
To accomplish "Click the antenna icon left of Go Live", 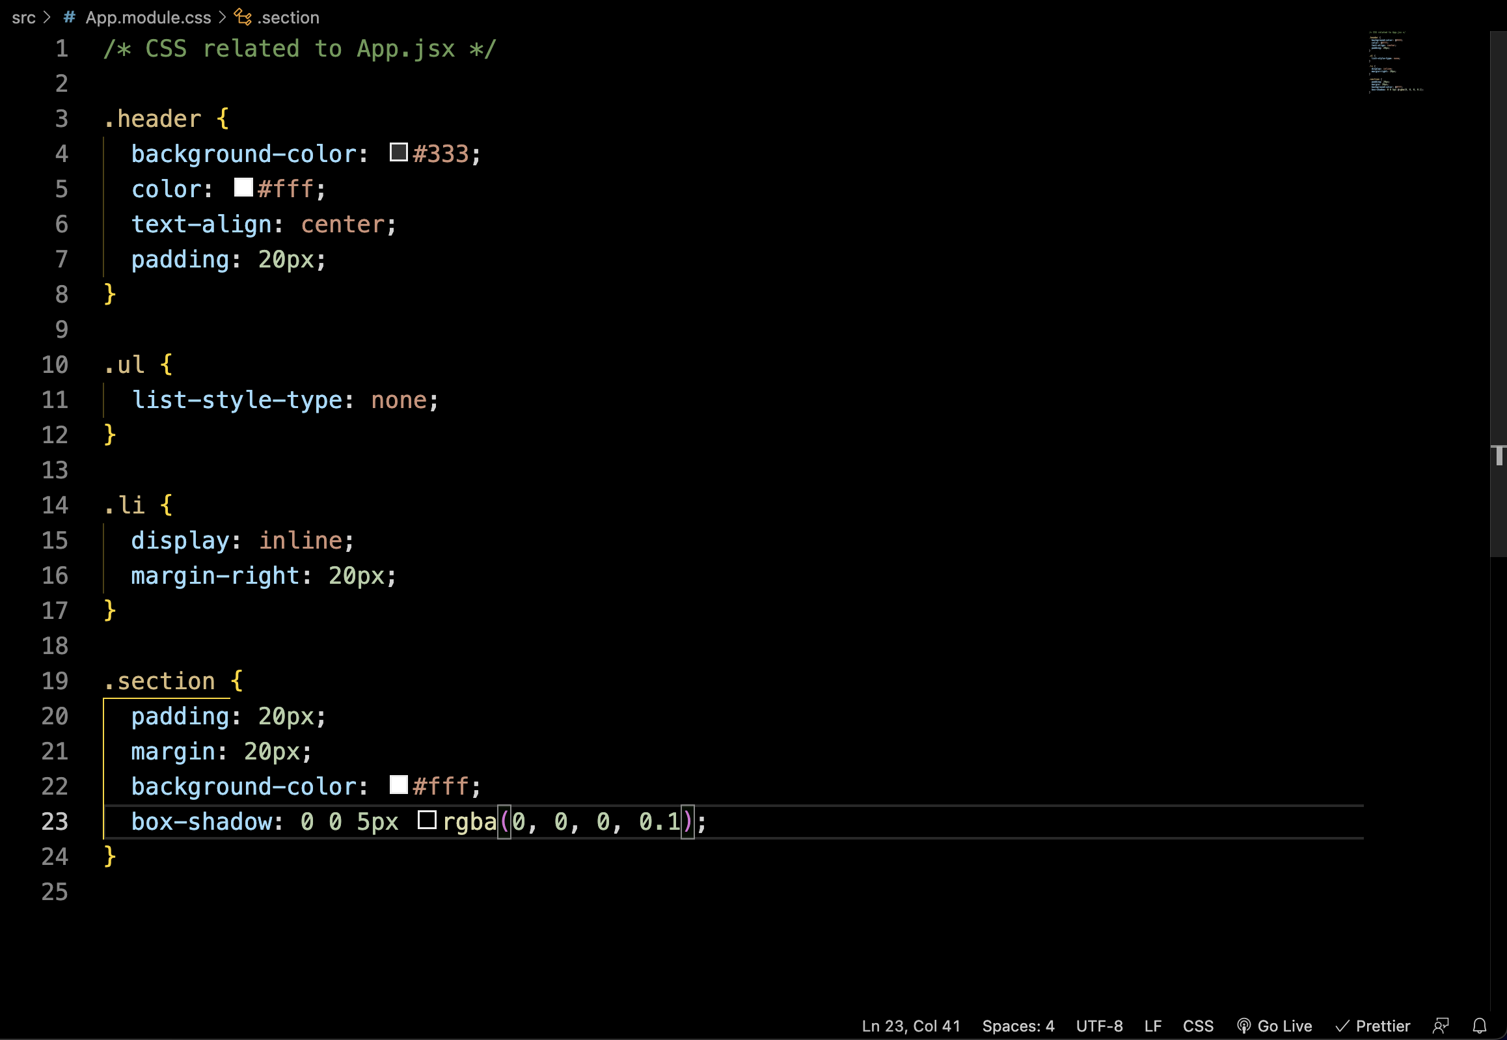I will pos(1243,1026).
